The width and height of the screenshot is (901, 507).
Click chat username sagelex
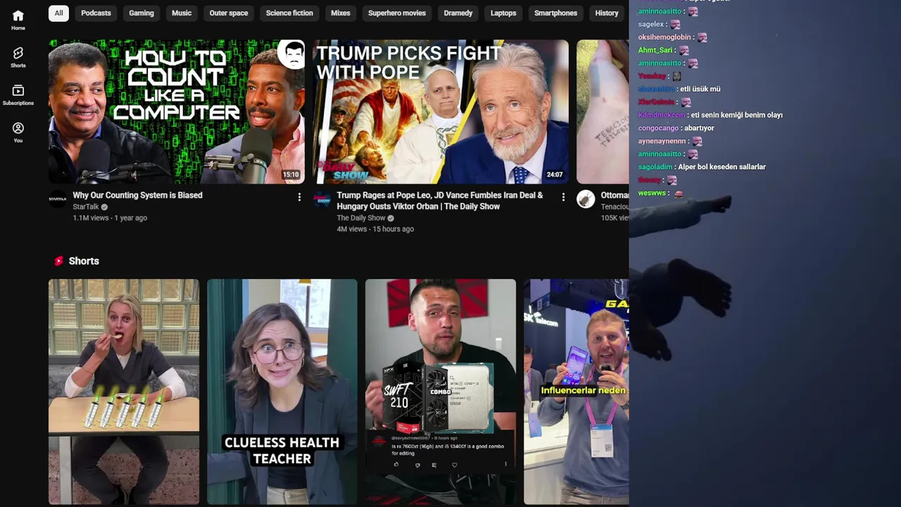[x=651, y=25]
